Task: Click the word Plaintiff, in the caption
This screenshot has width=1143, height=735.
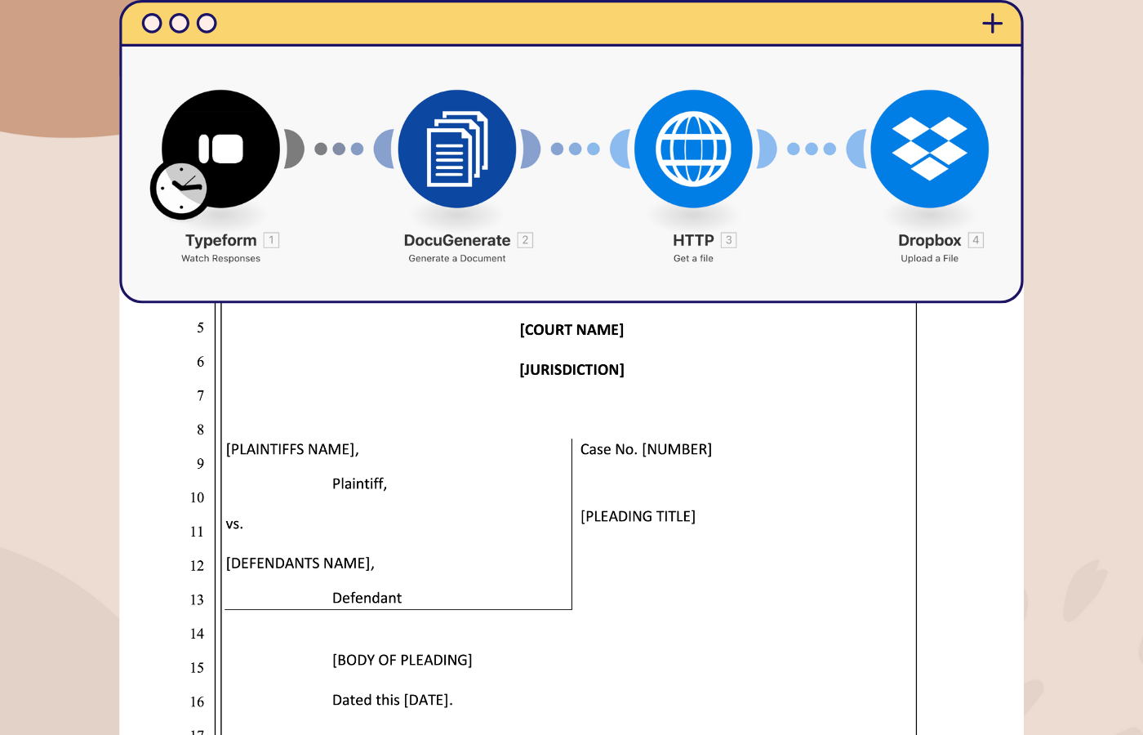Action: tap(359, 484)
